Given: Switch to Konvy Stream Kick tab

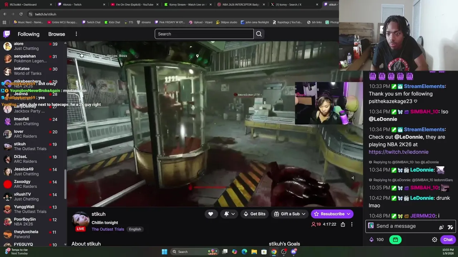Looking at the screenshot, I should pyautogui.click(x=188, y=5).
